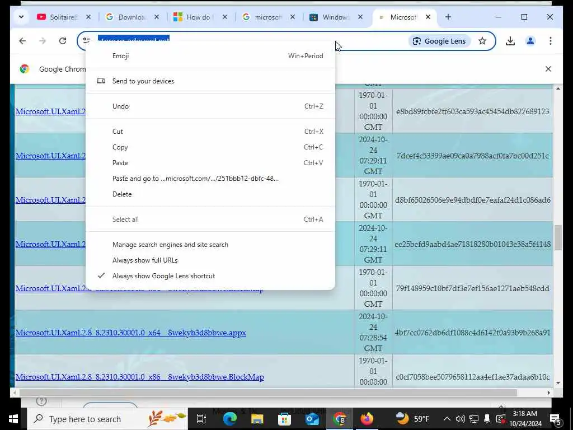
Task: Select Paste and go to microsoft.com link
Action: click(x=210, y=179)
